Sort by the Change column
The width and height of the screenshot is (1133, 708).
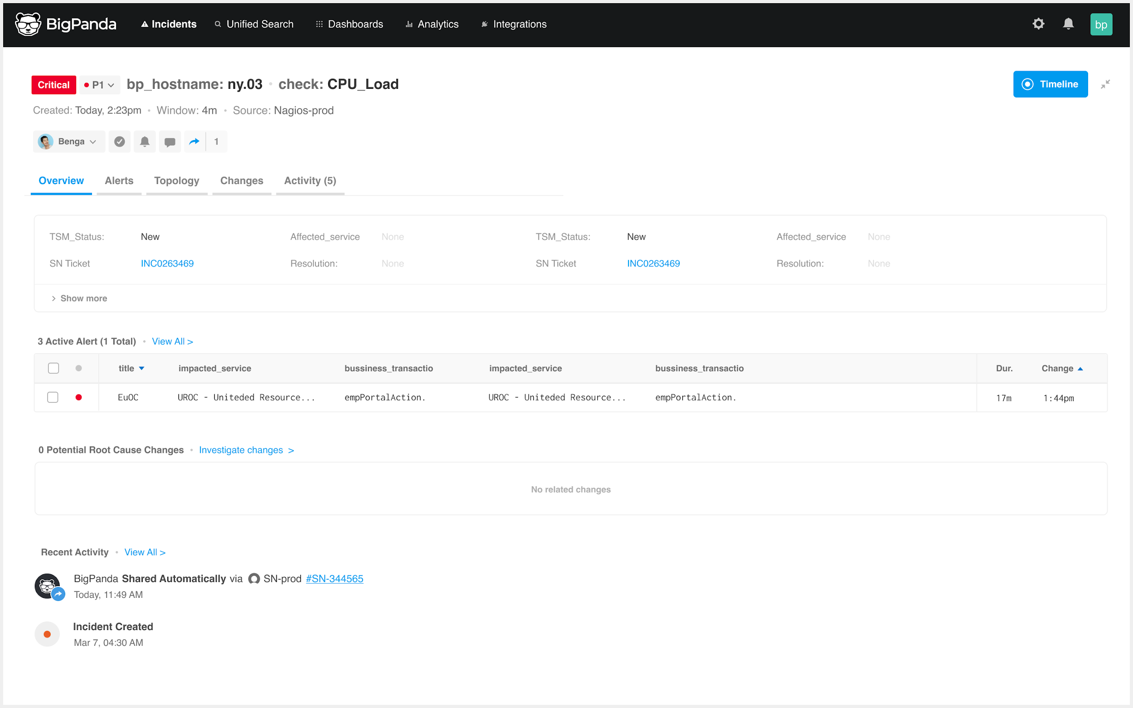point(1062,368)
